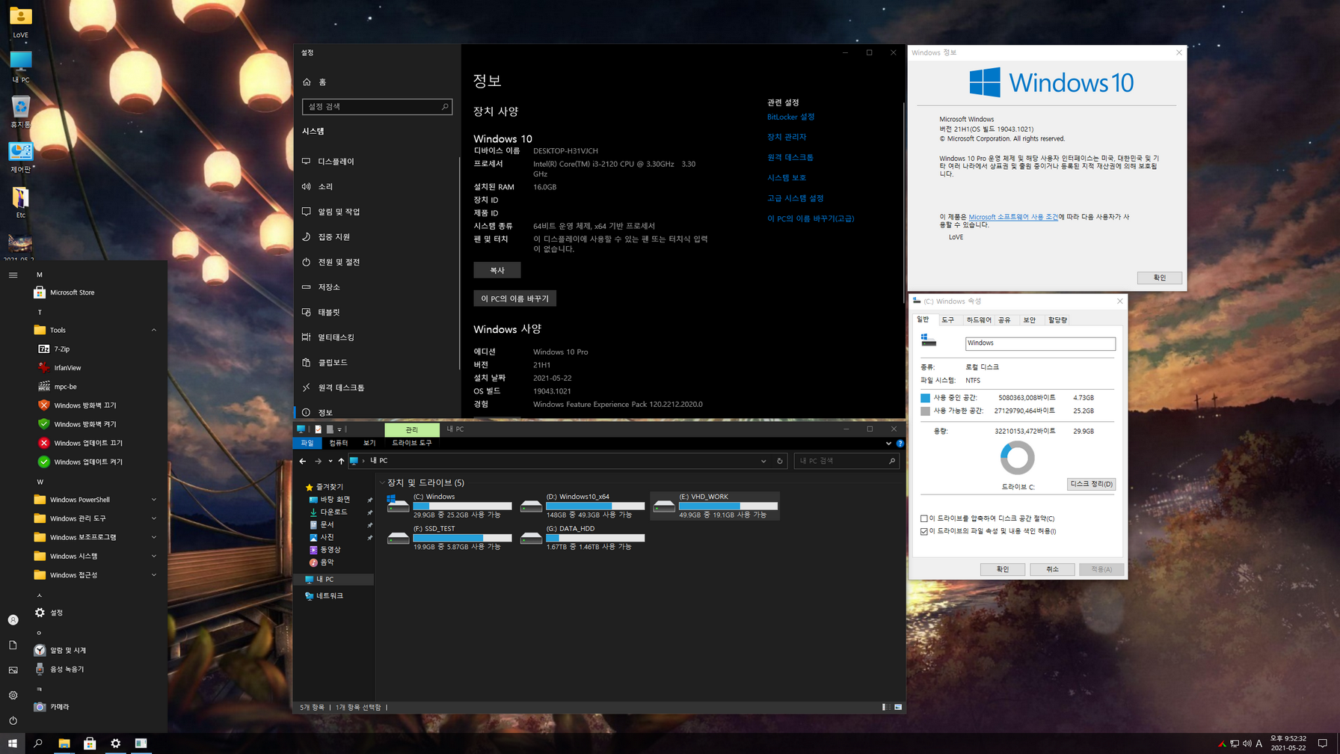
Task: Switch to 하드웨어 tab in the (C:) properties dialog
Action: click(978, 319)
